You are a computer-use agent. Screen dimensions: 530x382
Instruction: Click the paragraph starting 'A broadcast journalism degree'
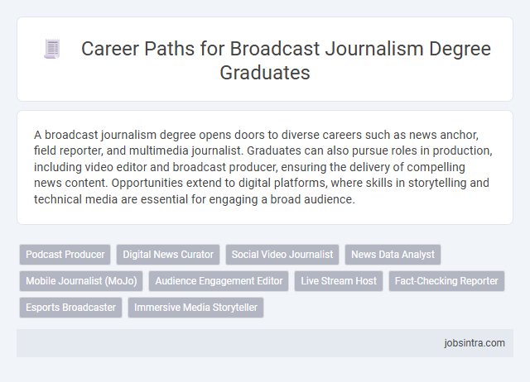[x=263, y=167]
